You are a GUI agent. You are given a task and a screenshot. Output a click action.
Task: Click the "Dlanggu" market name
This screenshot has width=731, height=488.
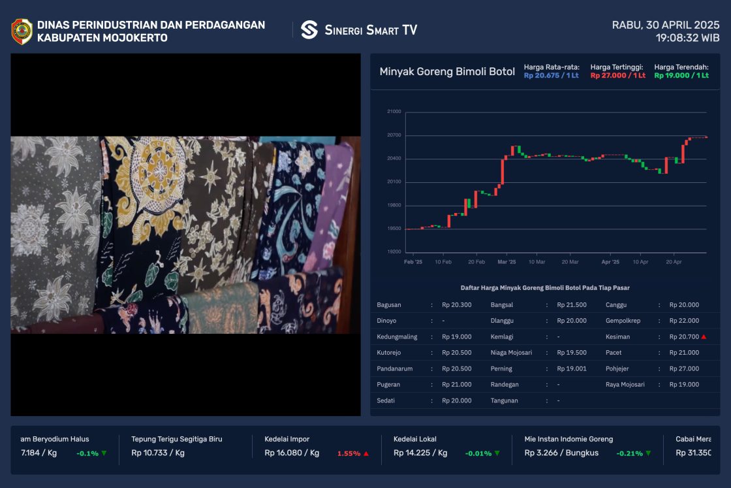502,321
